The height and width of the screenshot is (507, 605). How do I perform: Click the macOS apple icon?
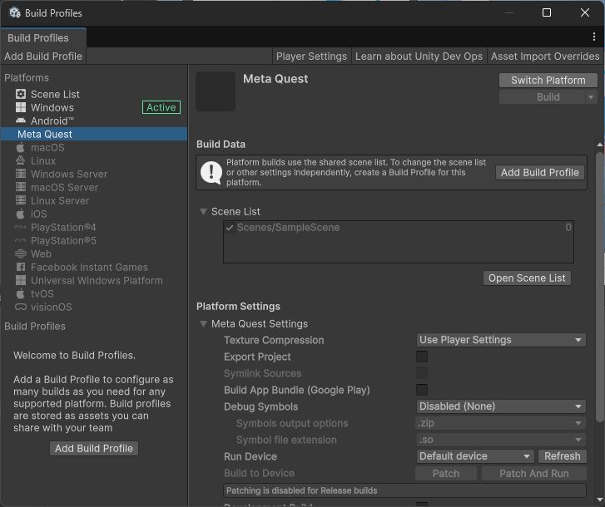click(x=21, y=147)
